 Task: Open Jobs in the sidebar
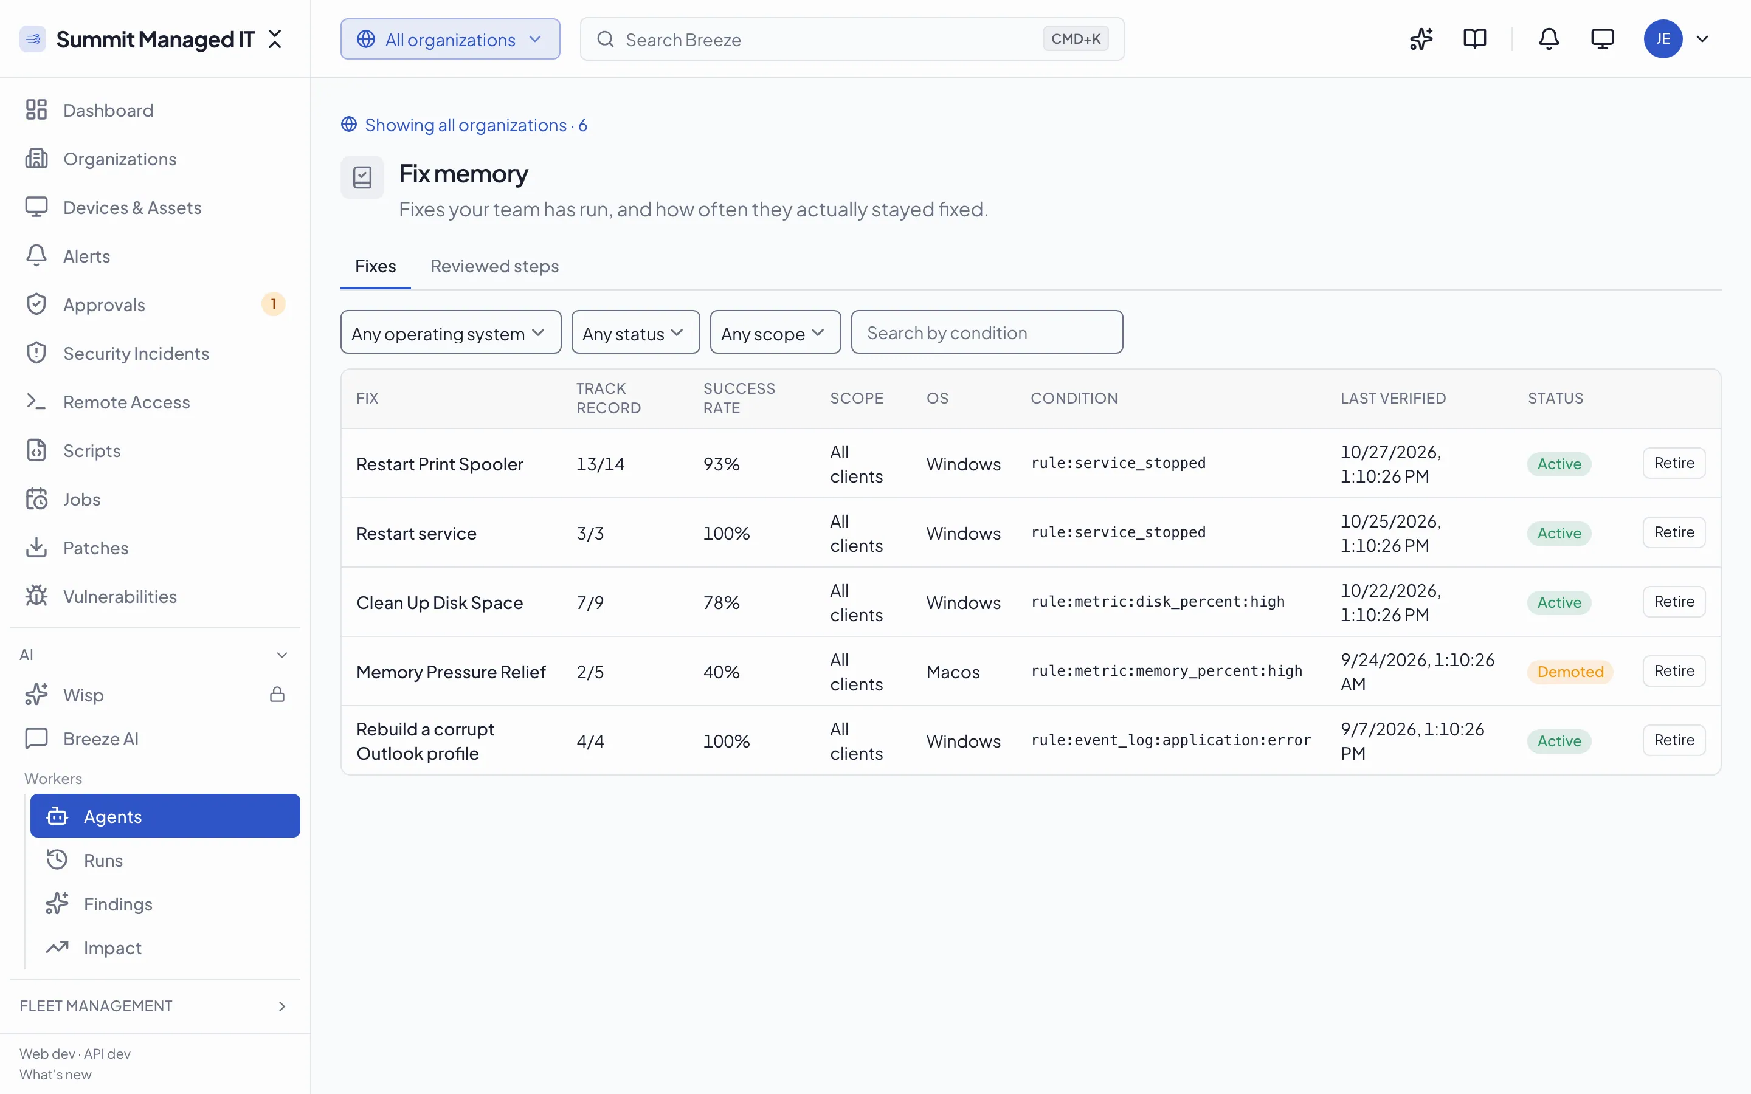click(155, 499)
